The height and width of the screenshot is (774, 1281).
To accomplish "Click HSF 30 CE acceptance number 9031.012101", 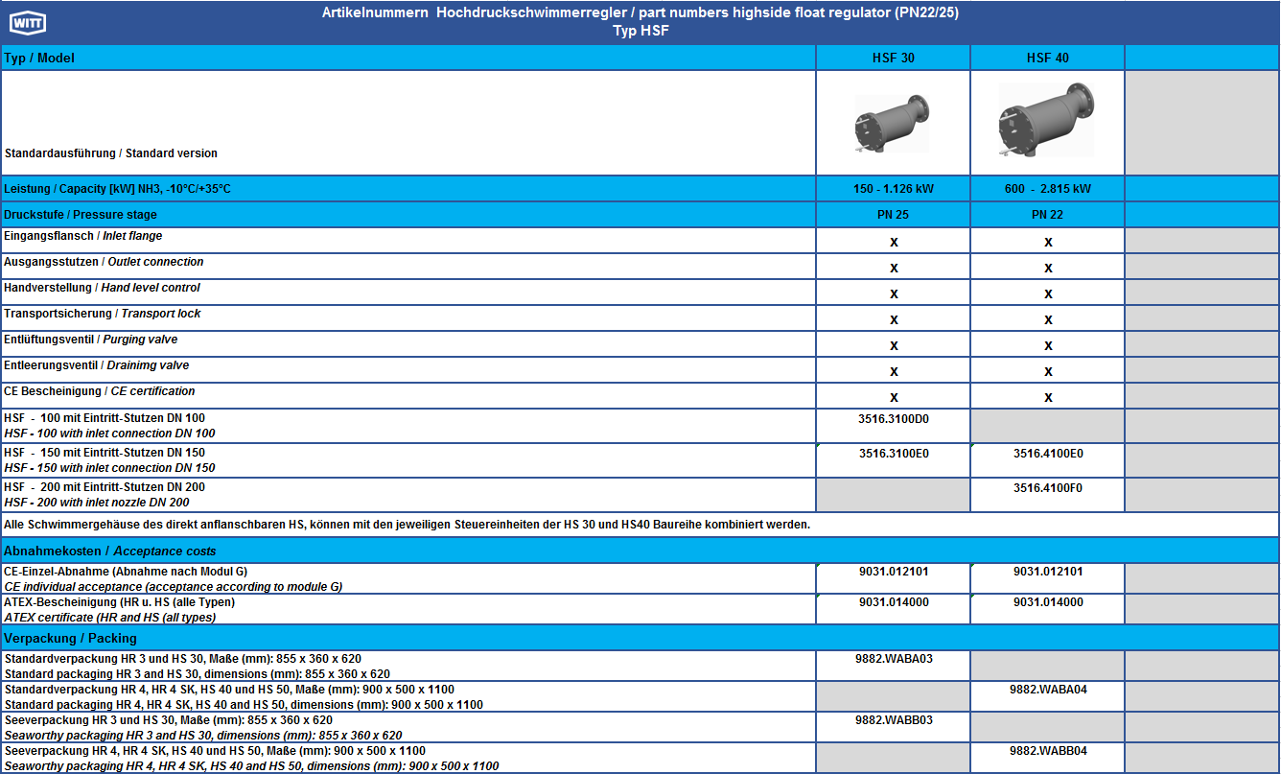I will (x=894, y=572).
